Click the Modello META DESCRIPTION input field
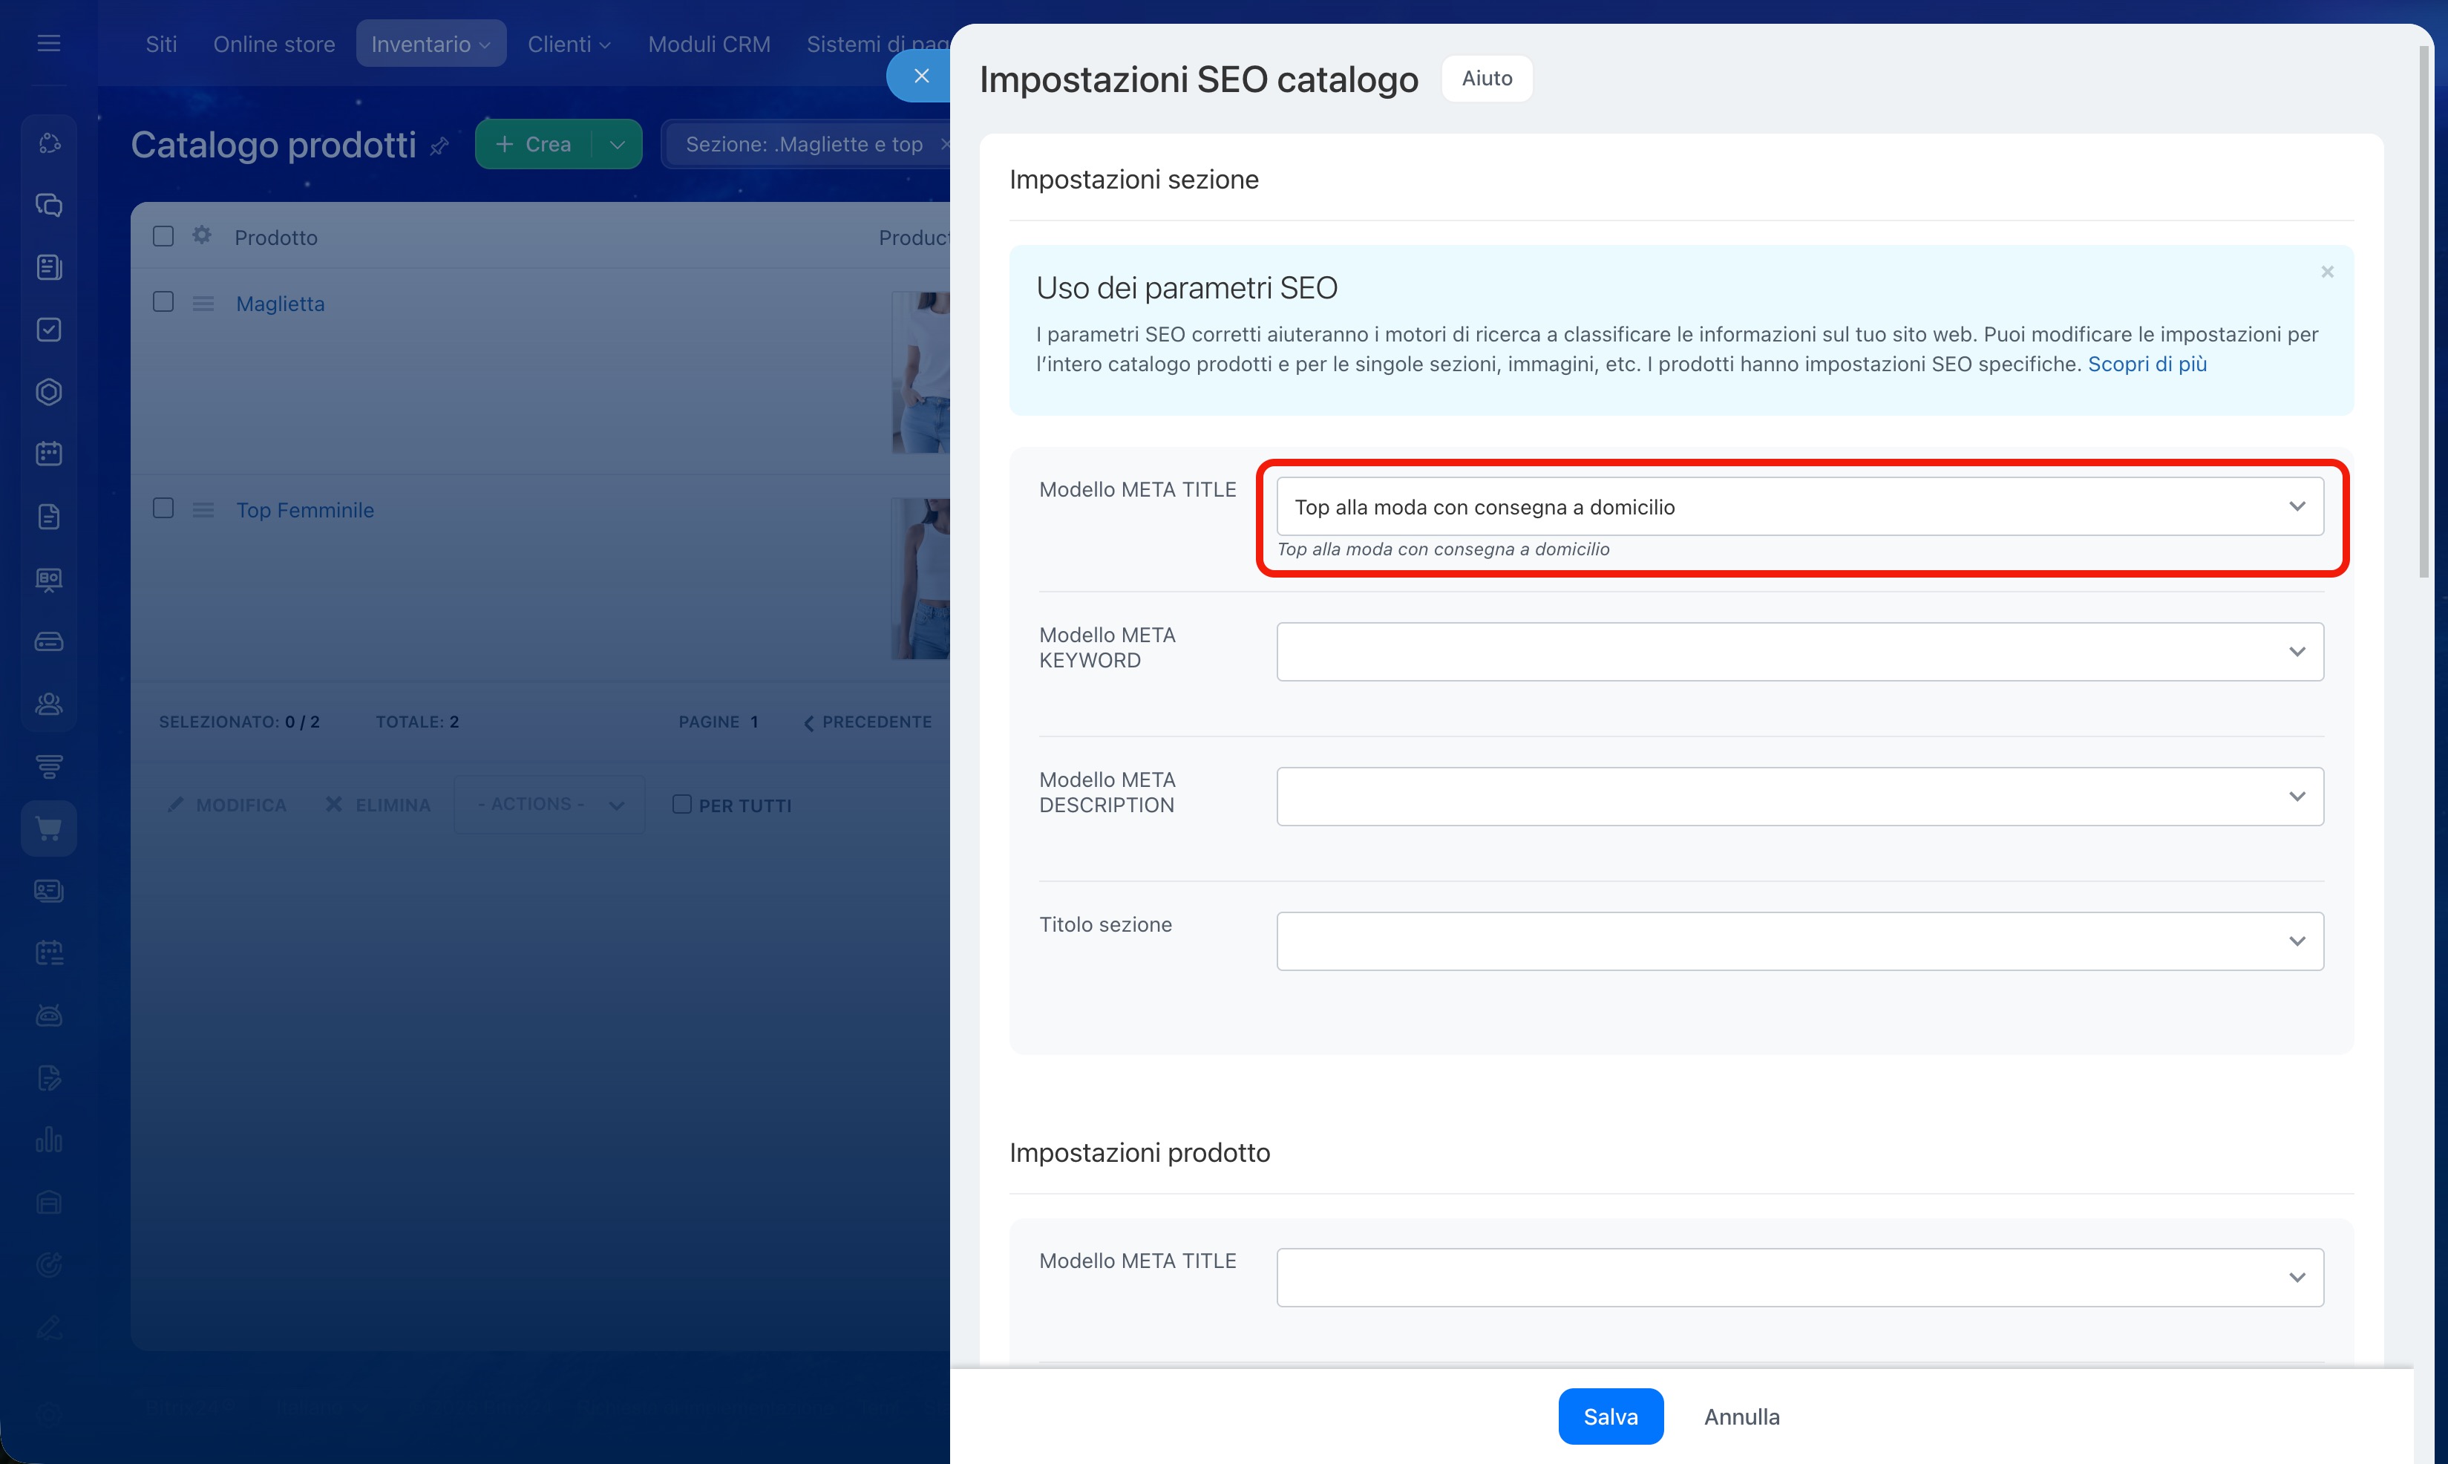2448x1464 pixels. (1800, 796)
